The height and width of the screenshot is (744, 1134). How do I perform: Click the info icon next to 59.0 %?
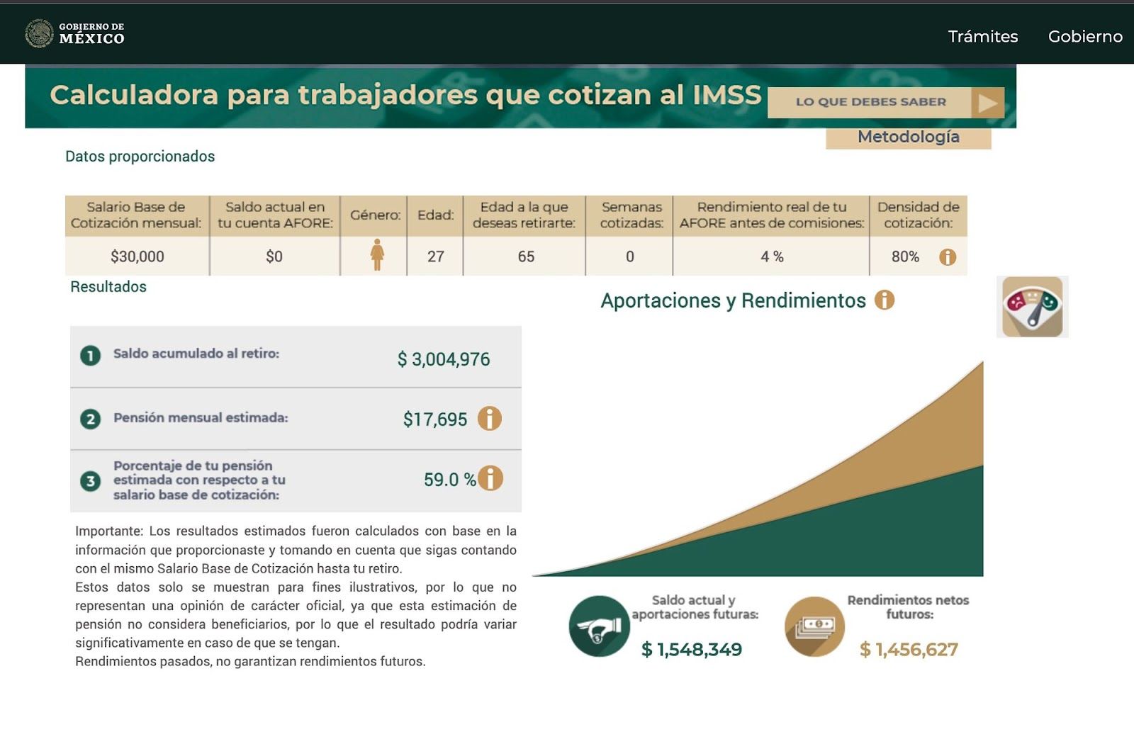(x=490, y=478)
